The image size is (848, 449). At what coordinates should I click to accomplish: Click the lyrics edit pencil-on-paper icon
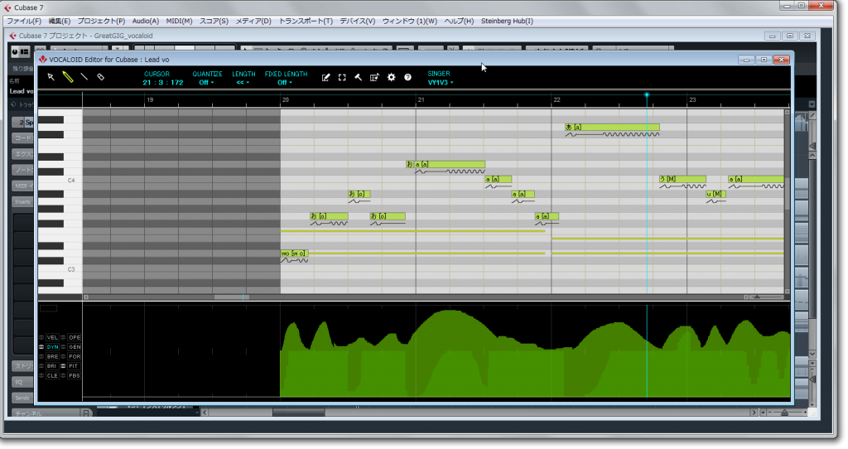point(325,77)
